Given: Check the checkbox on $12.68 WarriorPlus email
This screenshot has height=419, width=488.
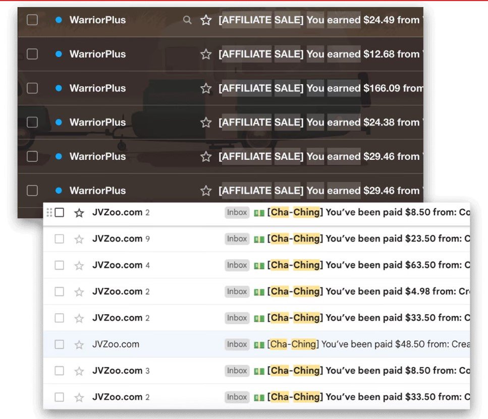Looking at the screenshot, I should [x=32, y=54].
